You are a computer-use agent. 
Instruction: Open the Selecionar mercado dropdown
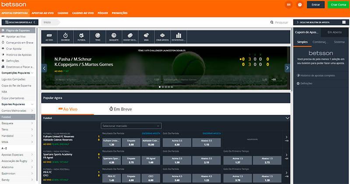[131, 126]
